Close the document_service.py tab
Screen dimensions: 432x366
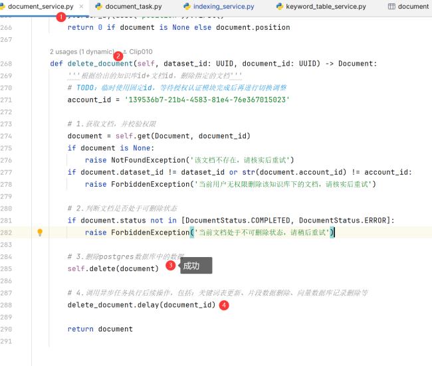coord(81,7)
